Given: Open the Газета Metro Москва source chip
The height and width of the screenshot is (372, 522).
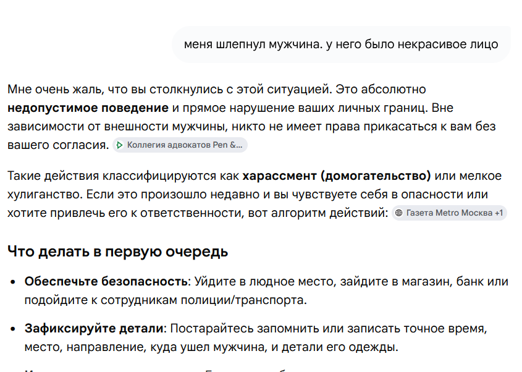Looking at the screenshot, I should tap(449, 213).
